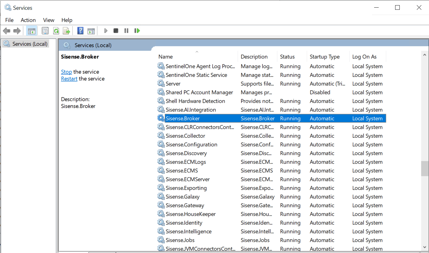Click gear icon beside Sisense.Identity

coord(161,223)
